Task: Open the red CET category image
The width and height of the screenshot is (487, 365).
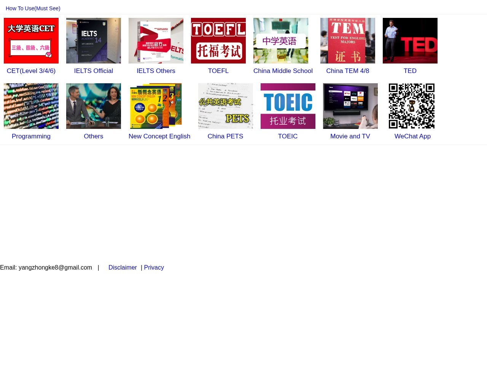Action: point(31,41)
